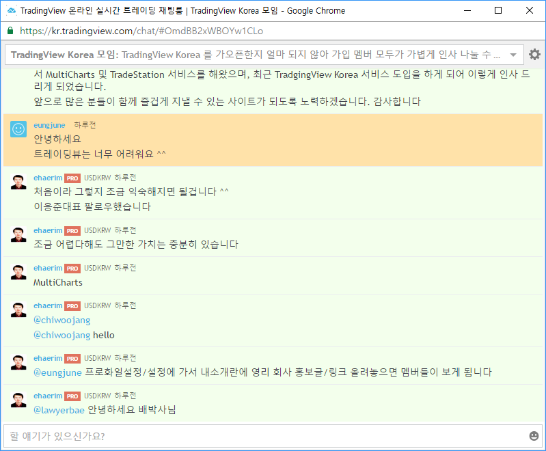Click PRO badge on MultiCharts message
Screen dimensions: 546x451
[72, 268]
